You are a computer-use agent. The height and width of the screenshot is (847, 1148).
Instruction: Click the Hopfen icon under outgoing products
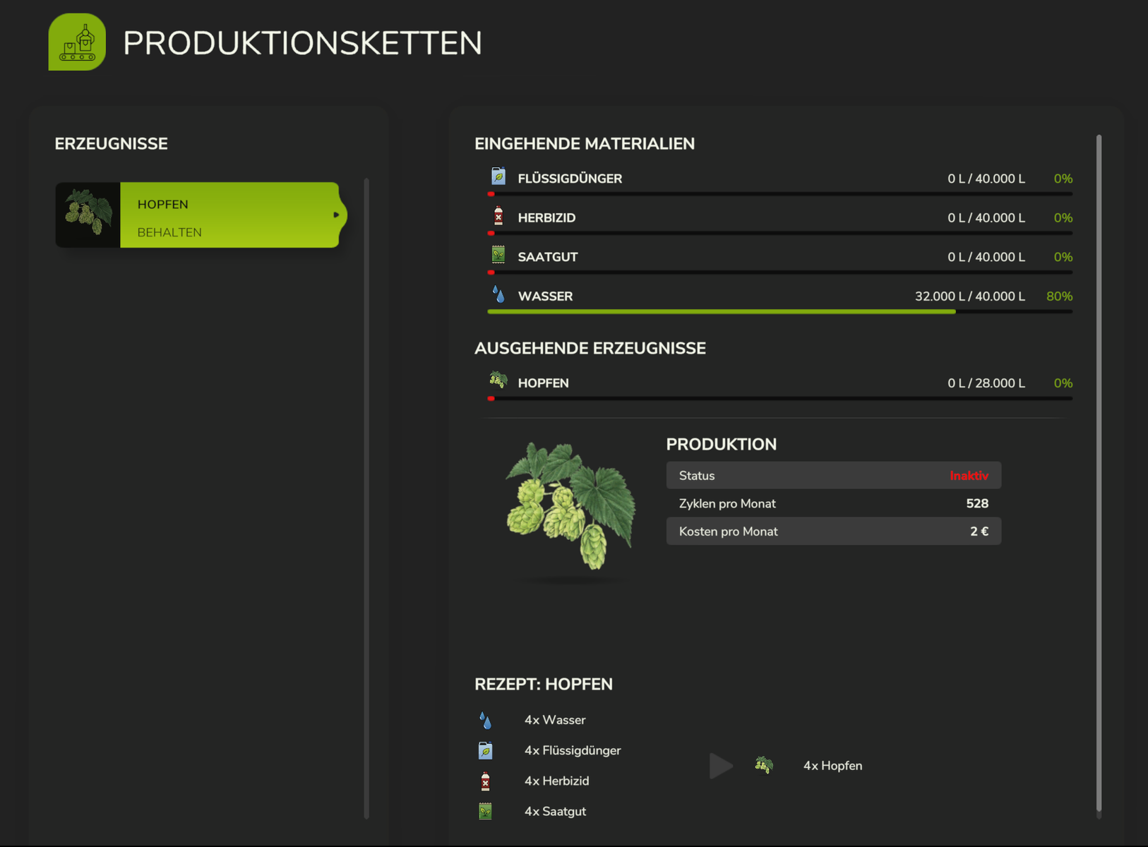tap(498, 380)
